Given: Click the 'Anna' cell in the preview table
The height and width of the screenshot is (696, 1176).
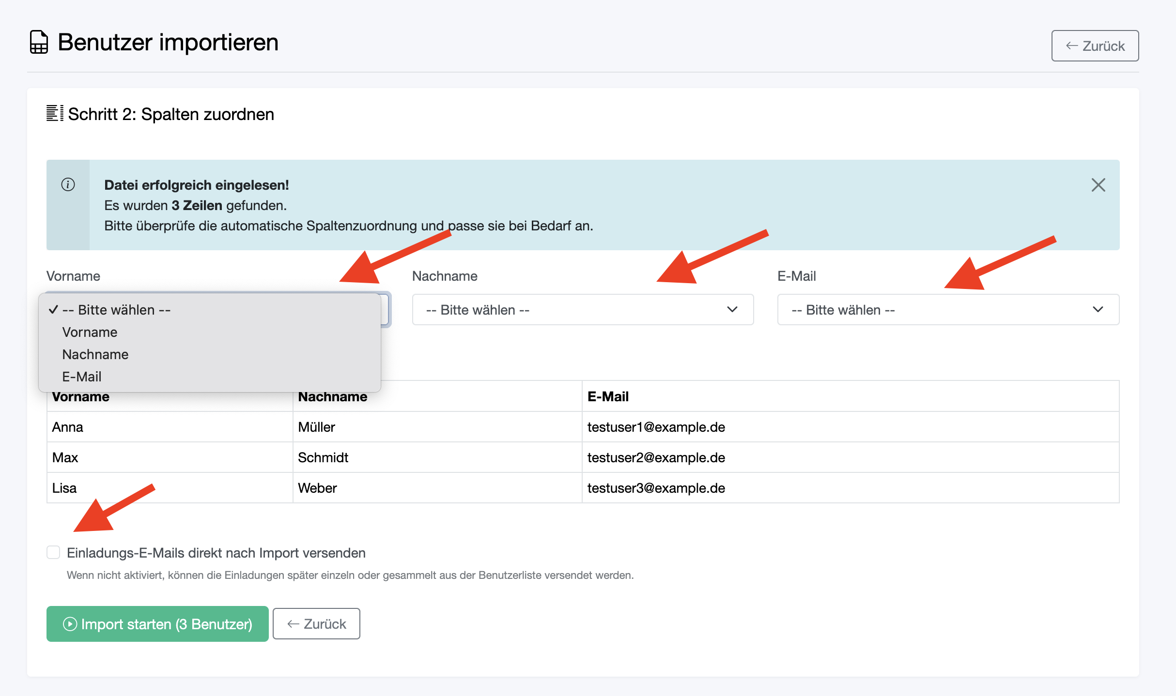Looking at the screenshot, I should [170, 427].
